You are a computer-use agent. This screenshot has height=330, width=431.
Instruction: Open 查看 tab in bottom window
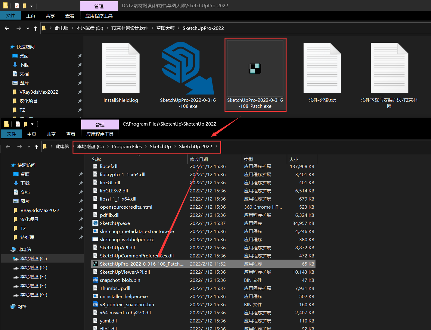71,134
